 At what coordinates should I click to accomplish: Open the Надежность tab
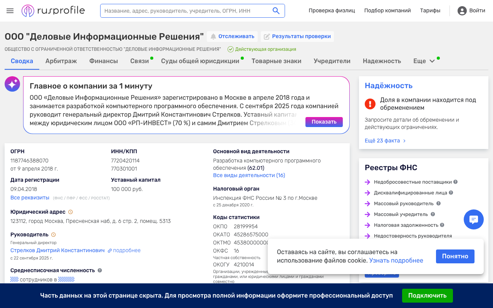tap(382, 61)
